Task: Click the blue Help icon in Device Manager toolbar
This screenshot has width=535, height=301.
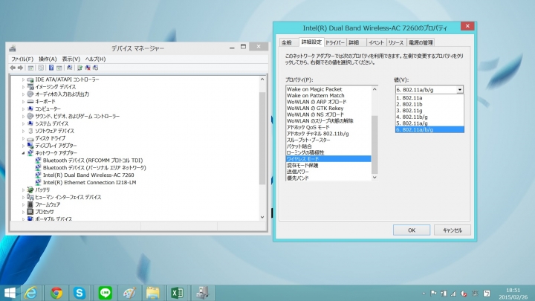Action: point(51,68)
